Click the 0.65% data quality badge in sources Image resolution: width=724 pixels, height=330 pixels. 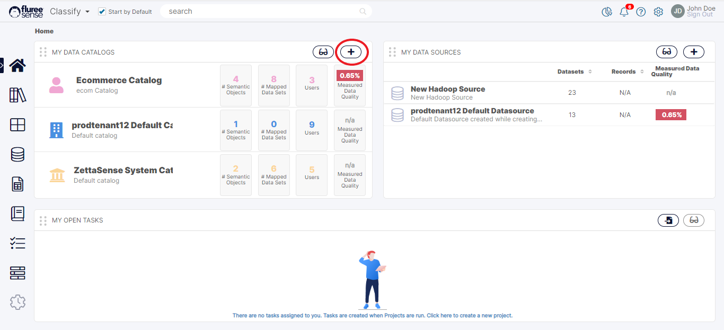[x=670, y=114]
